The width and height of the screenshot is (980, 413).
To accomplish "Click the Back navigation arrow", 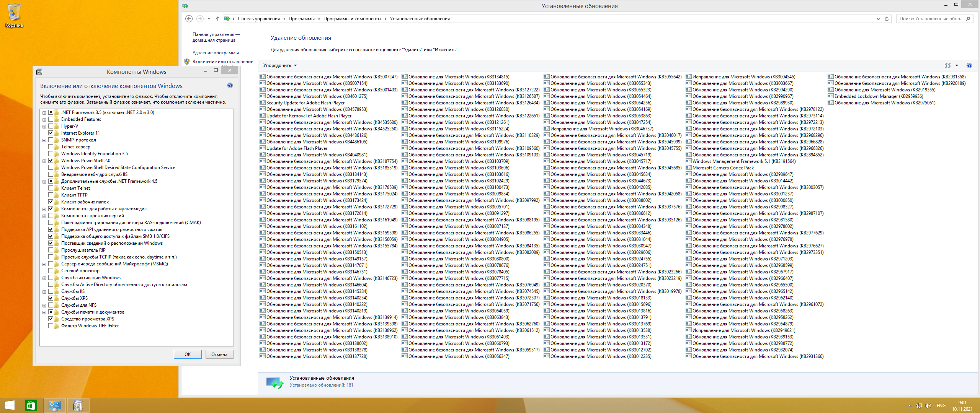I will 189,19.
